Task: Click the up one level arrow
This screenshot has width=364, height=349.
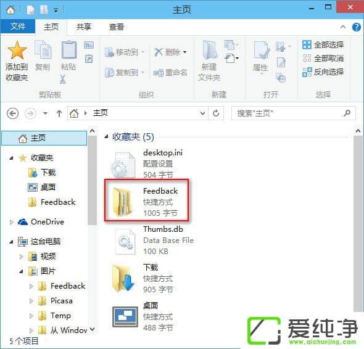Action: click(59, 113)
